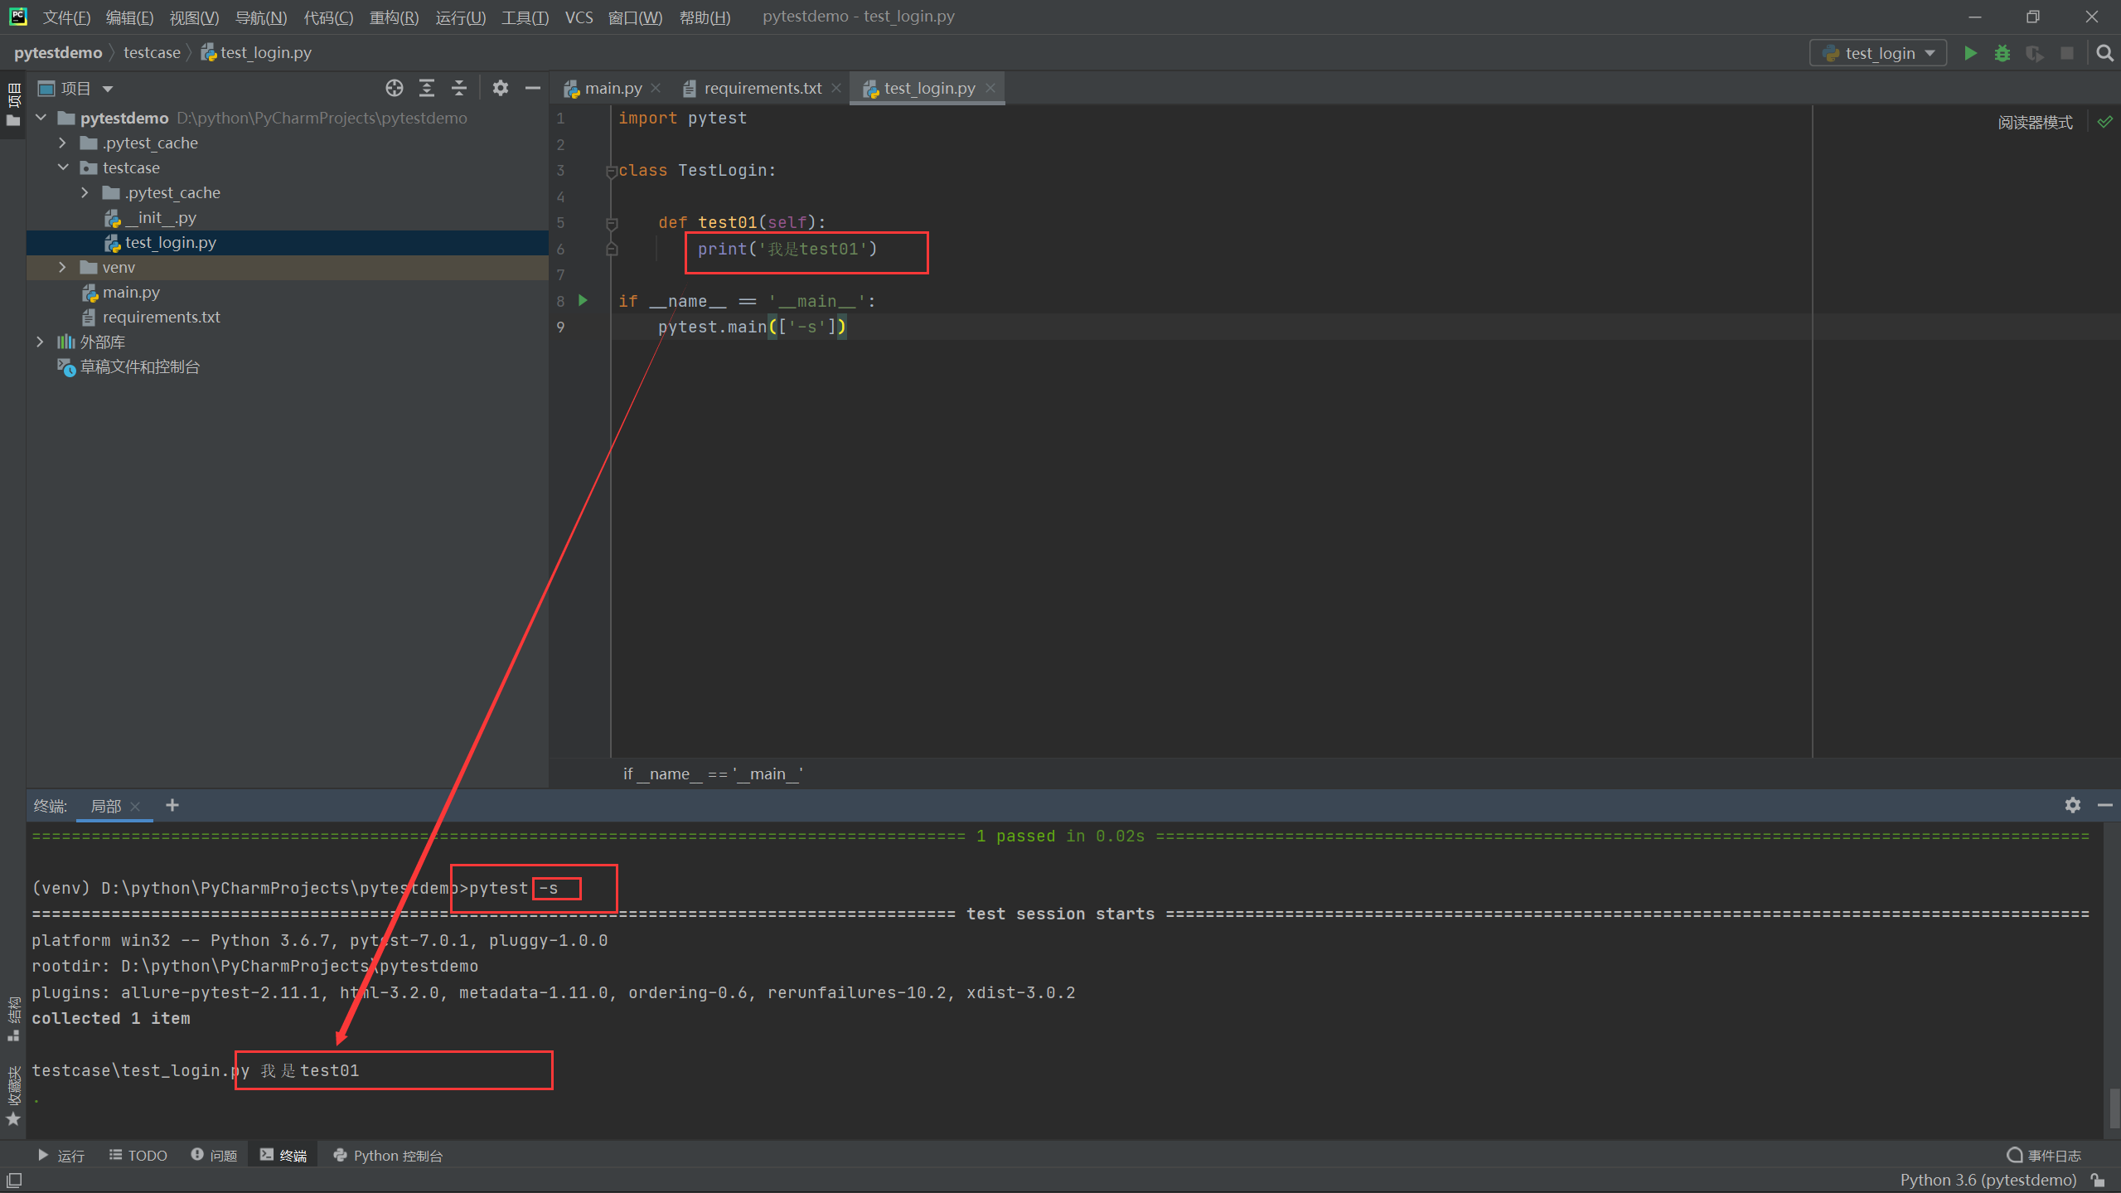Viewport: 2121px width, 1193px height.
Task: Collapse fold marker beside class TestLogin
Action: click(612, 171)
